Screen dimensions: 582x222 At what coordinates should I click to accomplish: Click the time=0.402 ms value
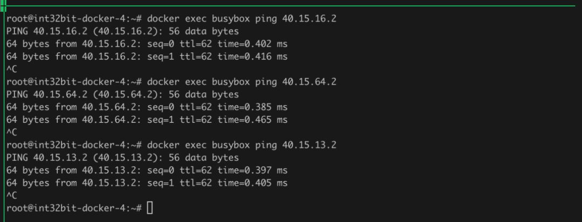[x=252, y=44]
